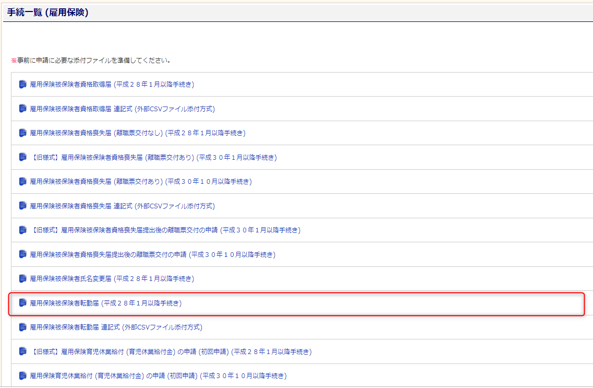Click the document icon beside 雇用保険被保険者資格取得届 (平成28年1月以降手続き)

click(22, 85)
